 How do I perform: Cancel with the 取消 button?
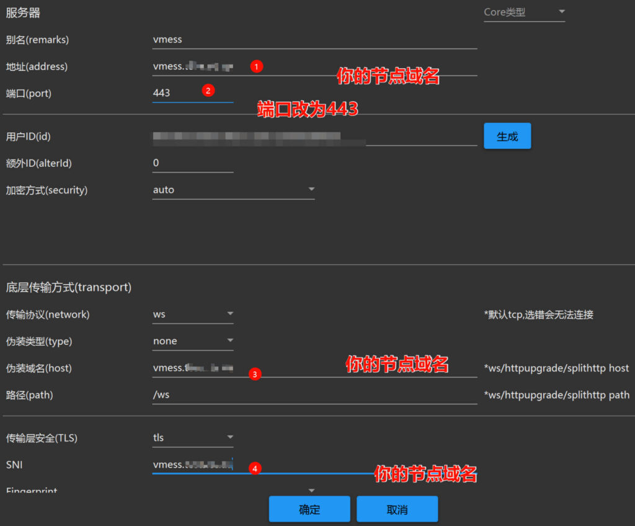click(x=397, y=509)
